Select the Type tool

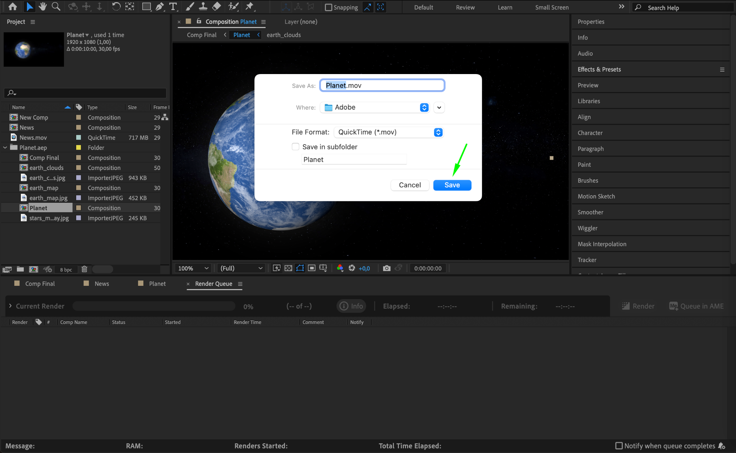(x=173, y=6)
